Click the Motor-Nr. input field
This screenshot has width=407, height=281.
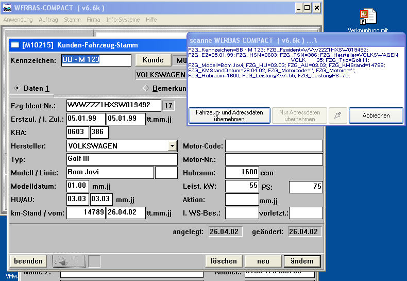(x=274, y=159)
